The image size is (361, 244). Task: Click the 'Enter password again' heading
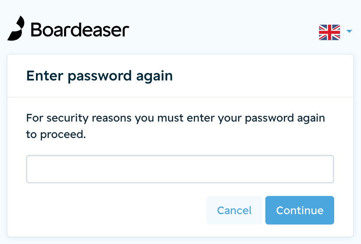pos(100,76)
